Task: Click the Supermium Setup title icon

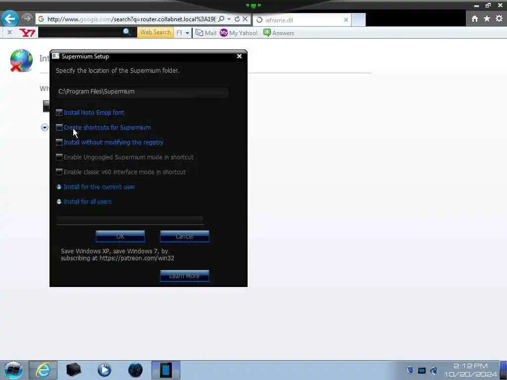Action: coord(55,56)
